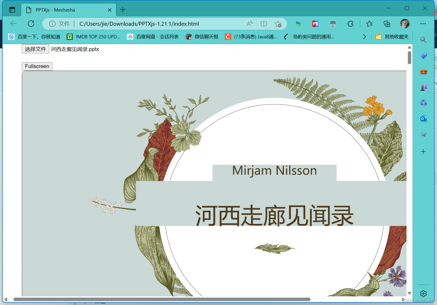Add page to favorites star icon
Image resolution: width=437 pixels, height=305 pixels.
point(278,24)
